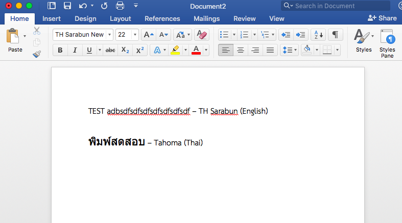402x223 pixels.
Task: Print the document with printer icon
Action: click(x=120, y=6)
